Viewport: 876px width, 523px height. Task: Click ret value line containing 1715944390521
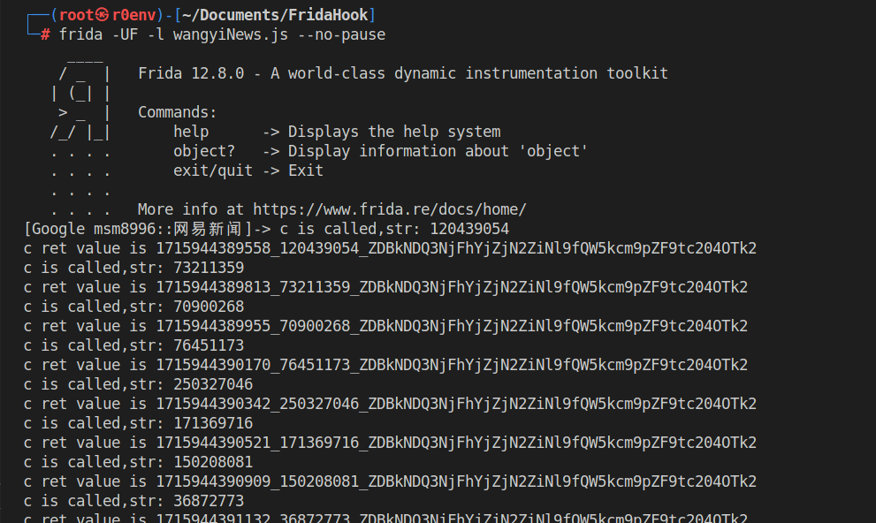click(390, 443)
